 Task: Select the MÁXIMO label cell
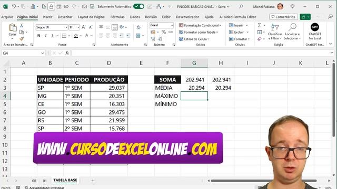tap(167, 96)
